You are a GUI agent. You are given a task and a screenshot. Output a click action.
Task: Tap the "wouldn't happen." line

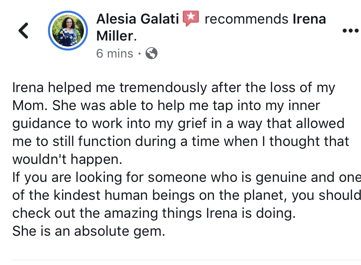67,159
